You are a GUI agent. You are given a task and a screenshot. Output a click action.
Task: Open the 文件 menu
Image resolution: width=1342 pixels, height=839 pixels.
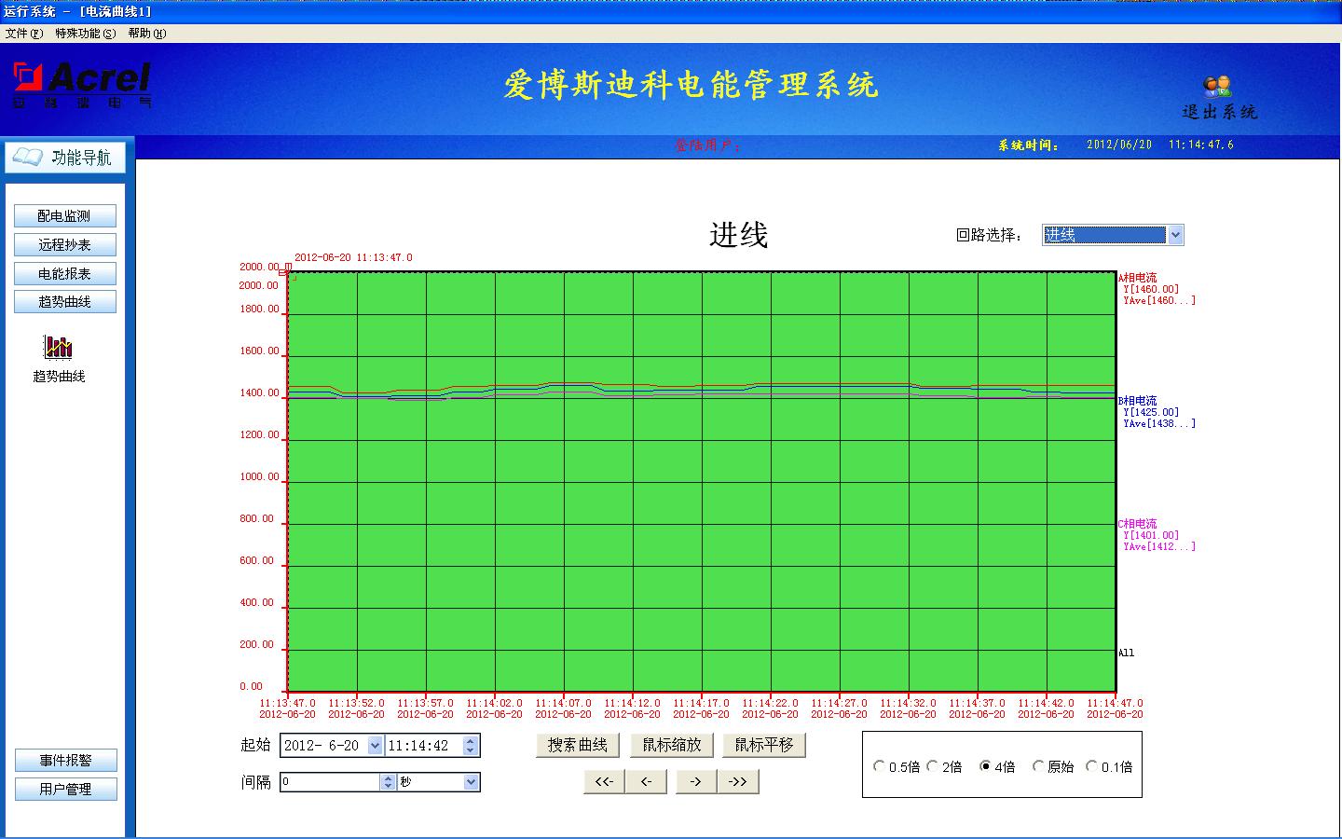pos(24,34)
